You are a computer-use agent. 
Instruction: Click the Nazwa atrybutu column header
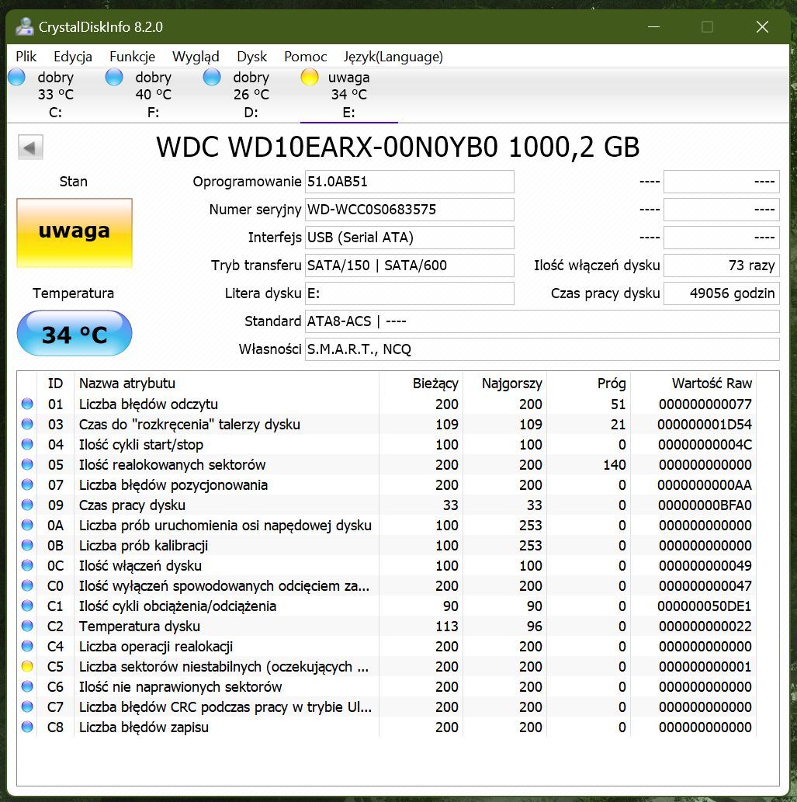[227, 384]
